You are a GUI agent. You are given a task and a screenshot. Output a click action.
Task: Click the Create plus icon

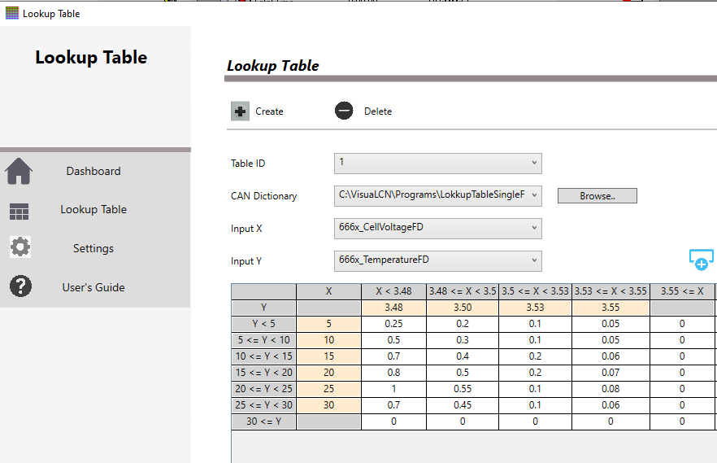(240, 111)
